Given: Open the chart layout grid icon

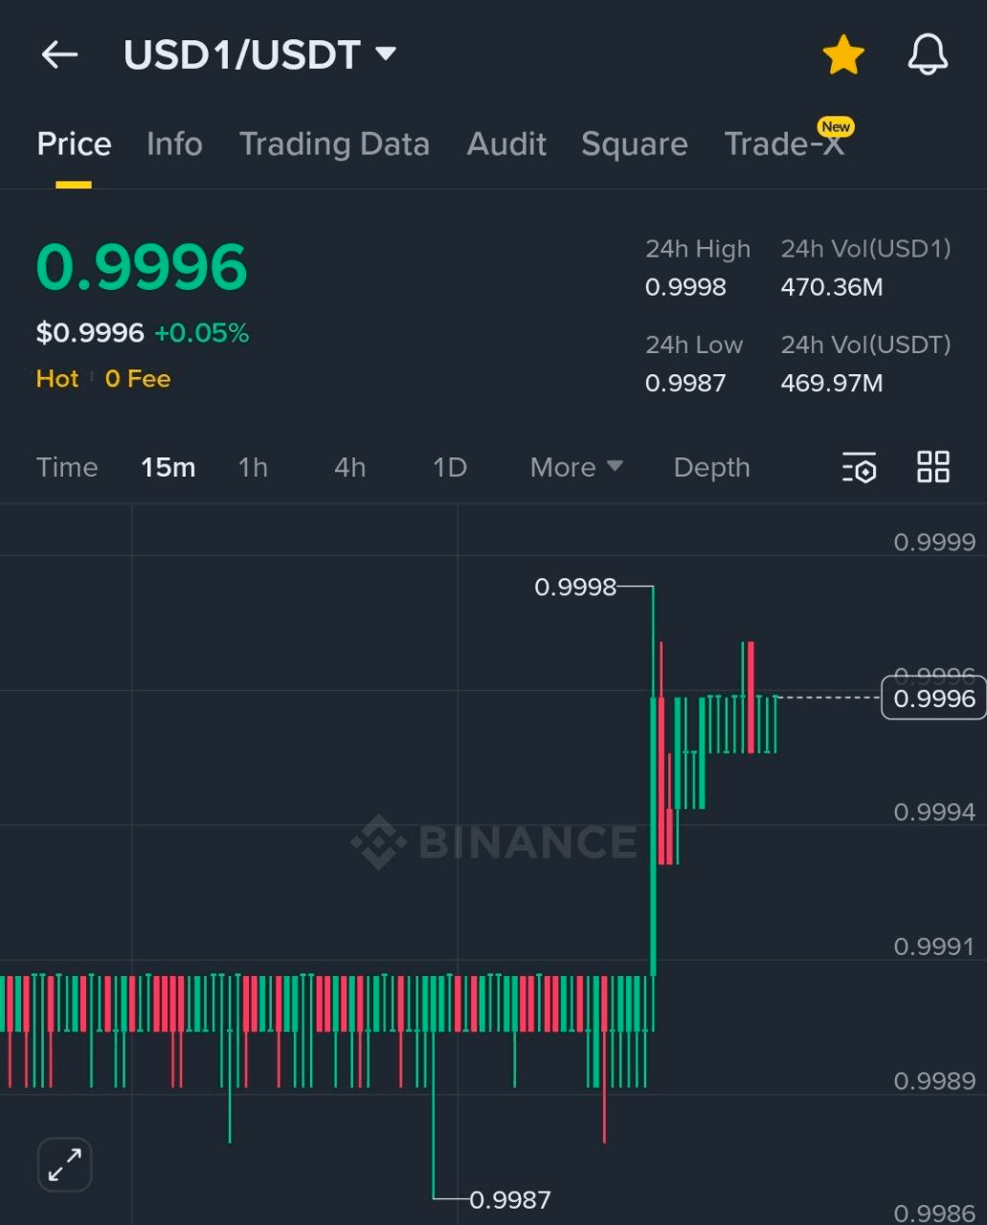Looking at the screenshot, I should tap(932, 467).
